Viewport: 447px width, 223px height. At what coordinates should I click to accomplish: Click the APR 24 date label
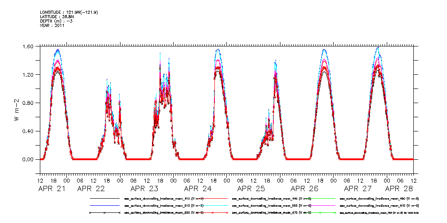pyautogui.click(x=198, y=188)
